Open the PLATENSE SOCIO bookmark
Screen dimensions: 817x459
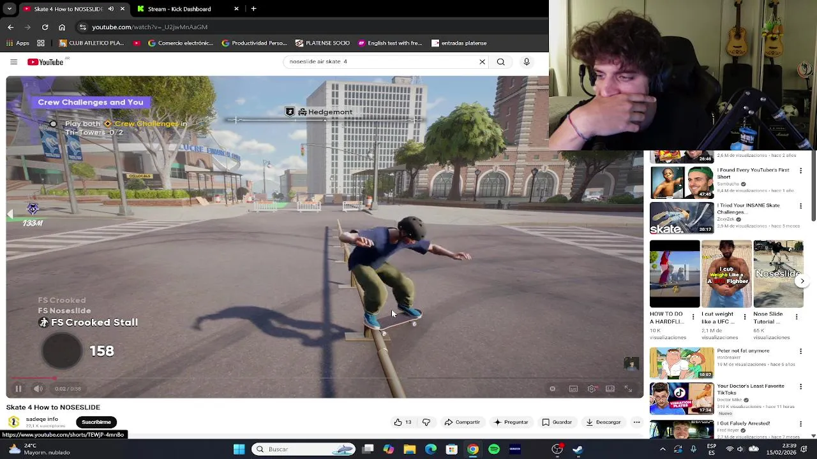pos(322,43)
